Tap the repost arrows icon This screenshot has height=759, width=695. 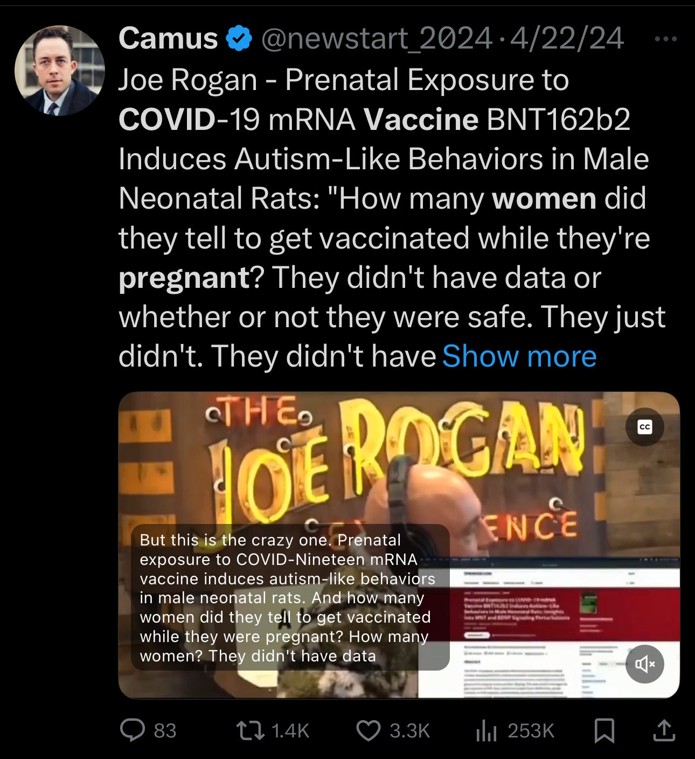coord(251,730)
